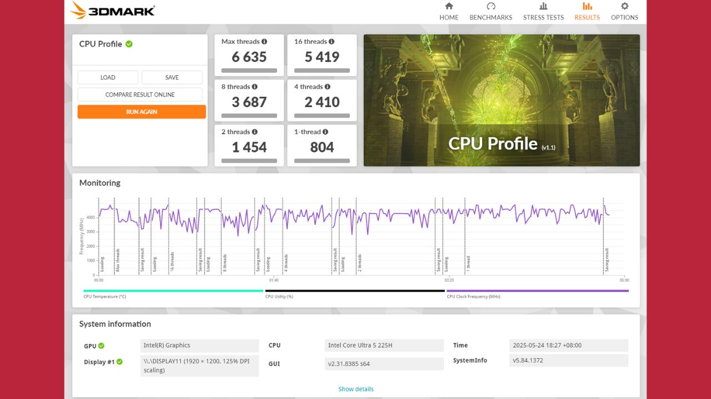Click info icon beside 16 threads
The height and width of the screenshot is (399, 711).
[332, 42]
